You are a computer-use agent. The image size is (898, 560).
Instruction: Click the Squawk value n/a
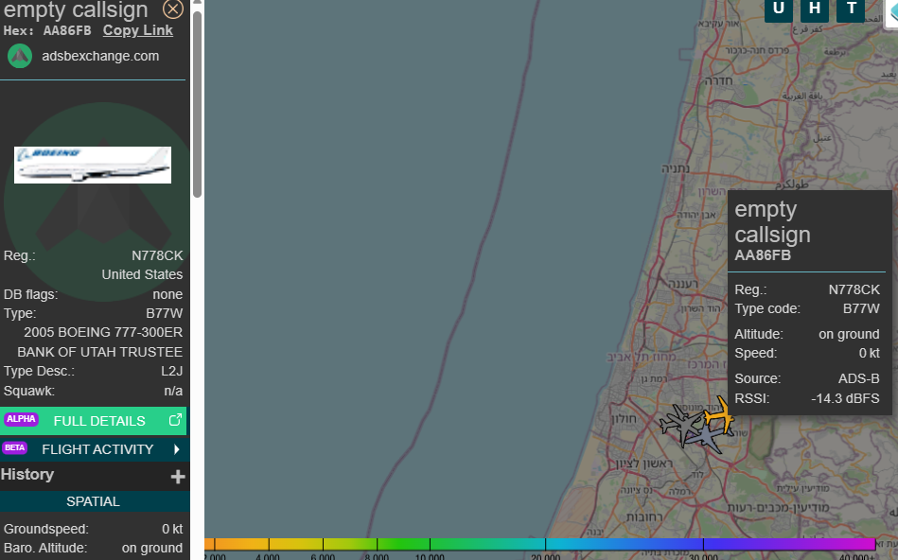173,391
